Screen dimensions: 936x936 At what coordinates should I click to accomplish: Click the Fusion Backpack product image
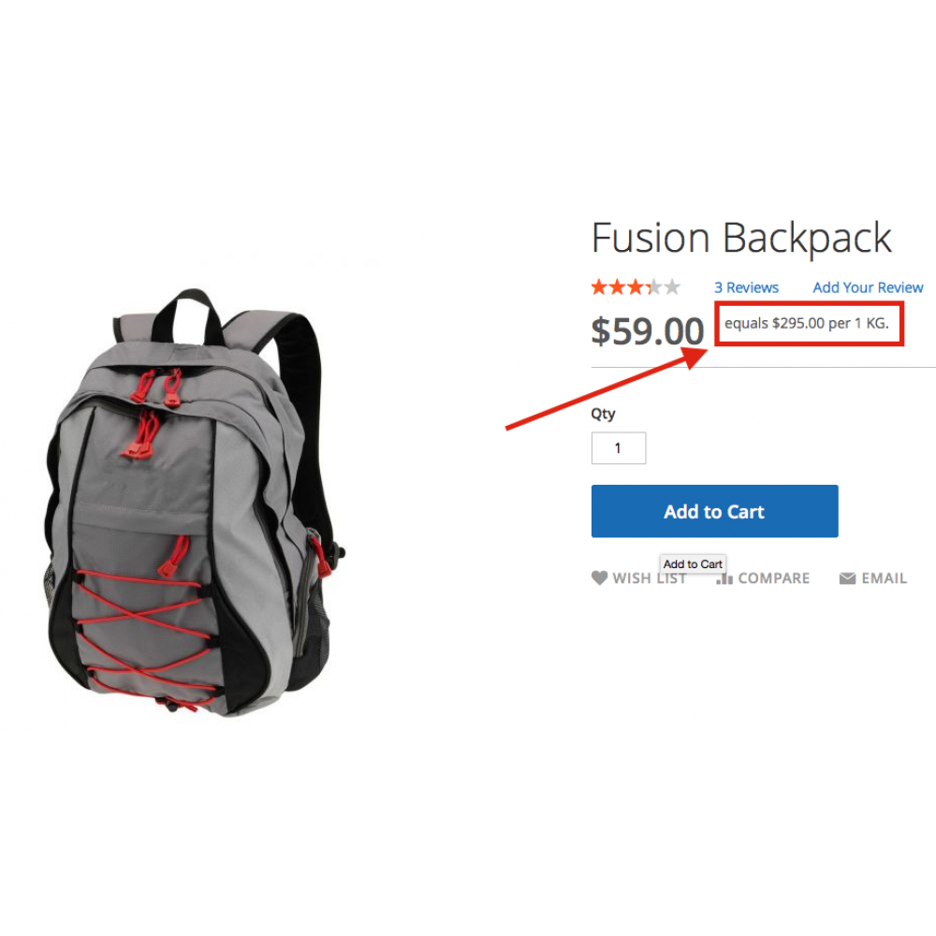click(194, 504)
